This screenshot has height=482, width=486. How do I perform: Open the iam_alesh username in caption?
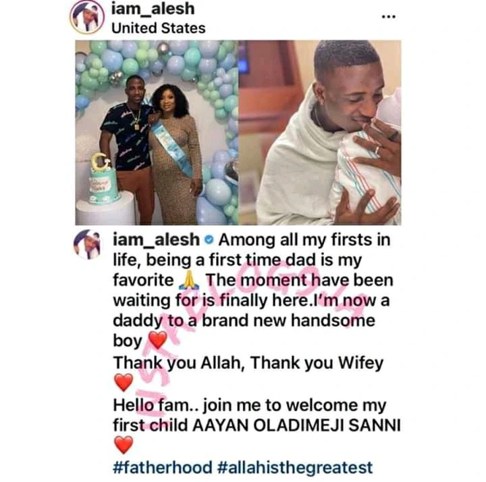coord(156,240)
